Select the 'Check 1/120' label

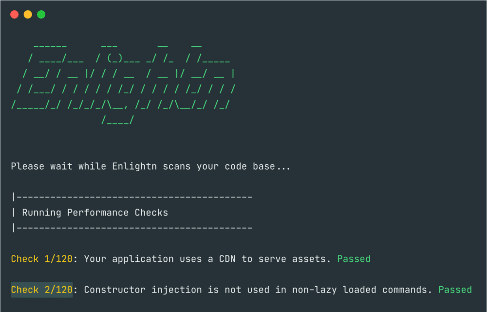(41, 259)
